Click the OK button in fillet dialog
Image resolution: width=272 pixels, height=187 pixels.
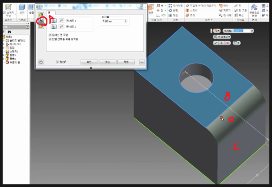point(89,62)
